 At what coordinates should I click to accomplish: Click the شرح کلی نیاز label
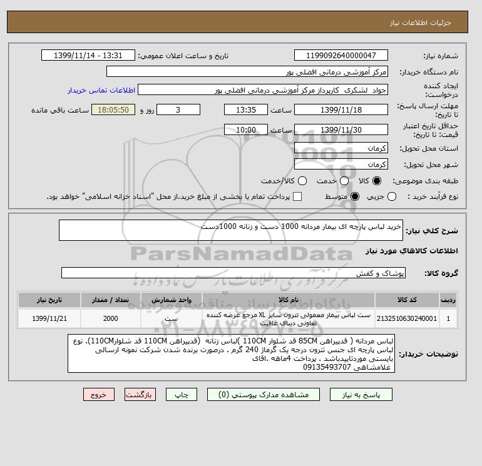(432, 231)
